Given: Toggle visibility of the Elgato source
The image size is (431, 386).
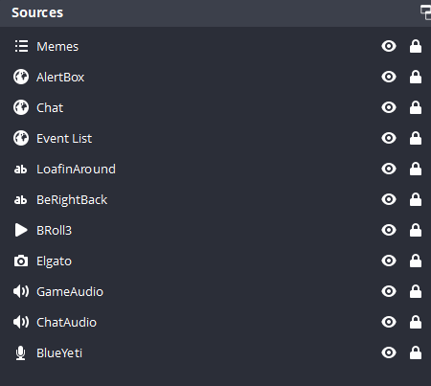Looking at the screenshot, I should [389, 261].
